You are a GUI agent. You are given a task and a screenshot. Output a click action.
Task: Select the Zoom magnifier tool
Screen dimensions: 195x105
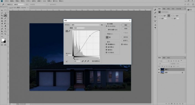point(5,34)
